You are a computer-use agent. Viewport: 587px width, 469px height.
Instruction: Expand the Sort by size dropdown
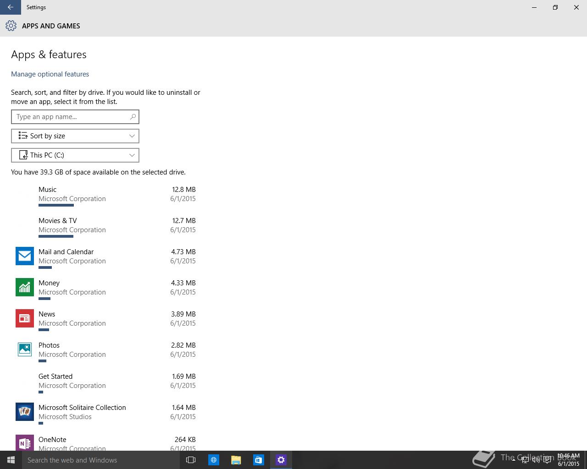(x=75, y=136)
